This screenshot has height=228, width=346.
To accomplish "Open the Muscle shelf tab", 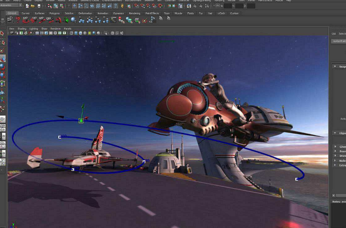I will [179, 13].
